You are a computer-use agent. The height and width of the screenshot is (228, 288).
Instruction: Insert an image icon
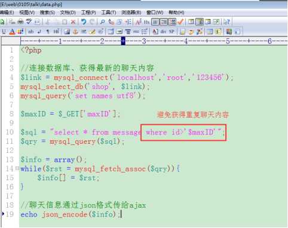pyautogui.click(x=67, y=32)
